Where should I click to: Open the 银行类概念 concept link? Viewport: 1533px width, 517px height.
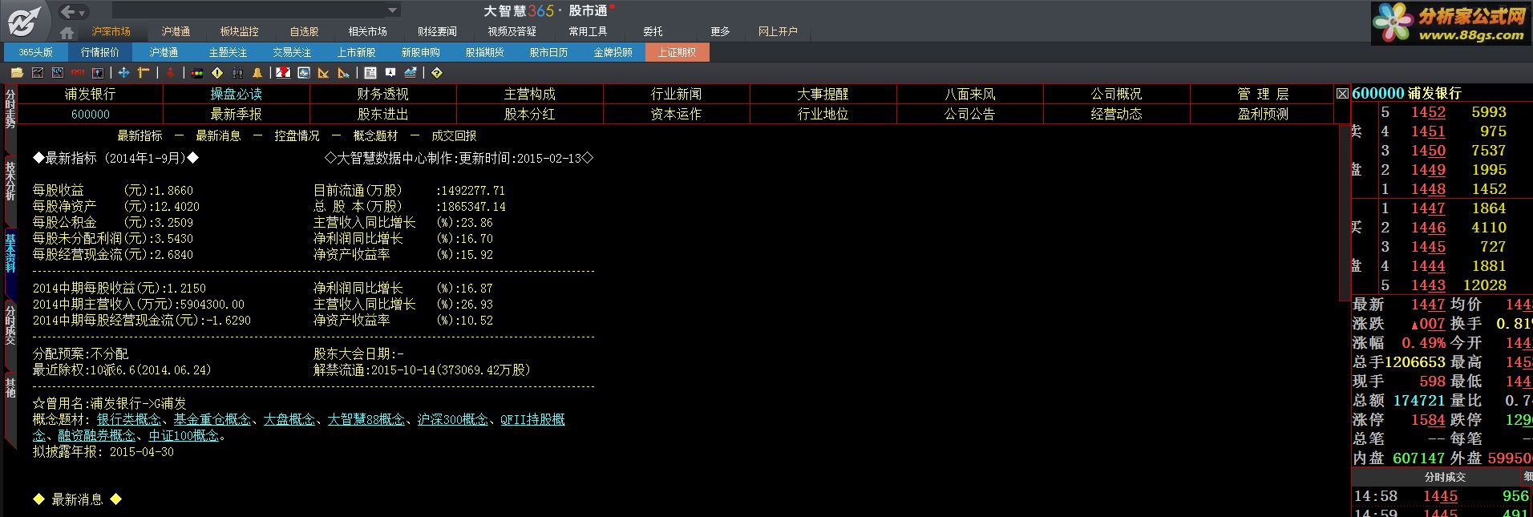[129, 420]
